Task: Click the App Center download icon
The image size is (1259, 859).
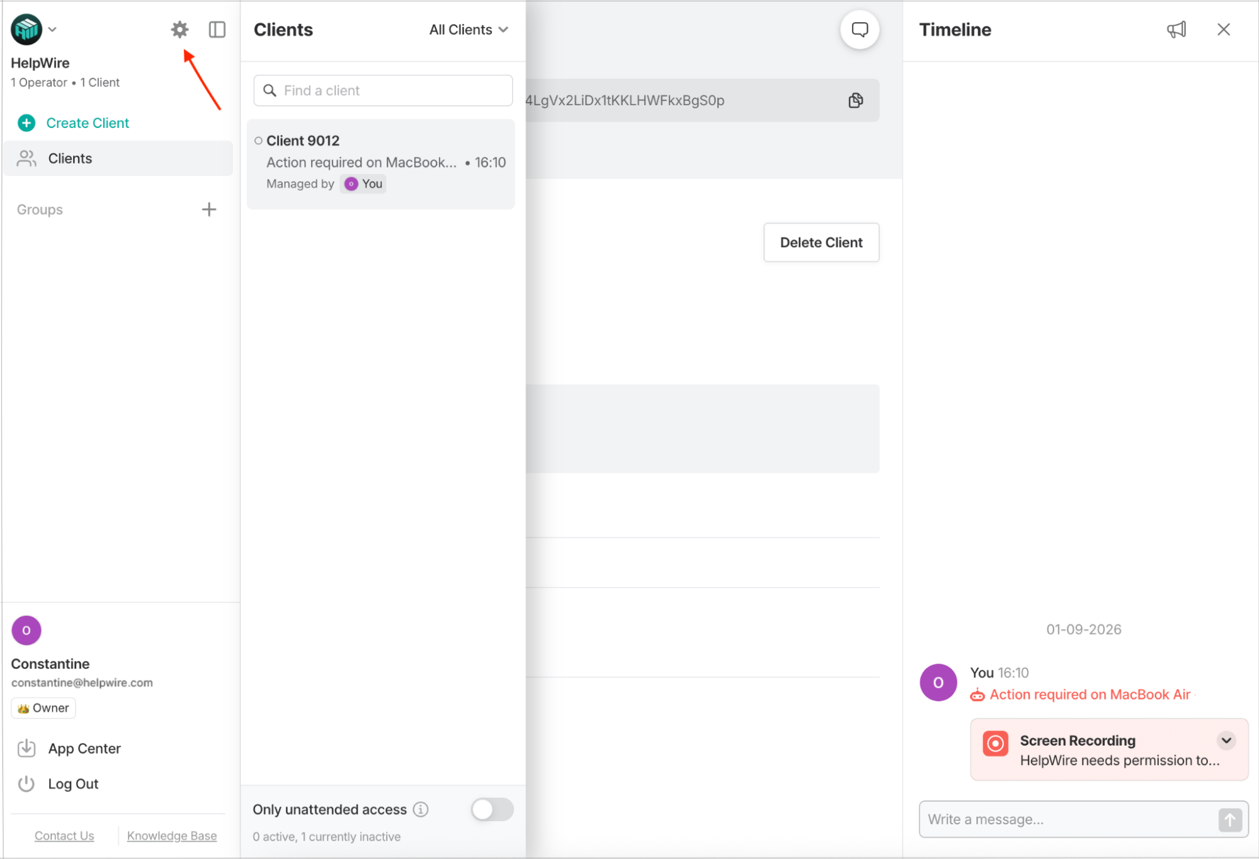Action: click(x=26, y=748)
